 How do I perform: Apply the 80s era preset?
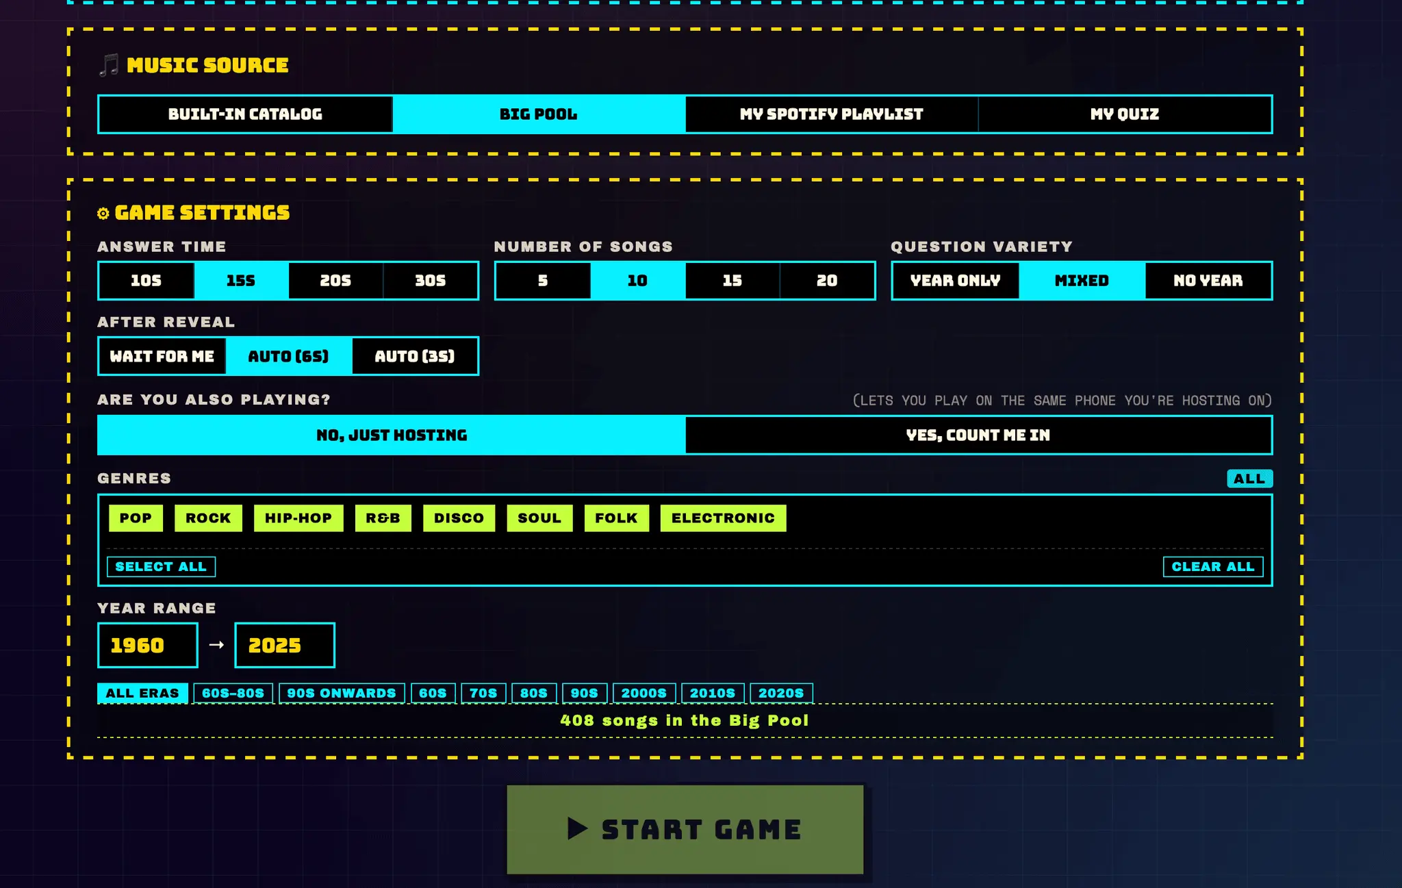(534, 693)
